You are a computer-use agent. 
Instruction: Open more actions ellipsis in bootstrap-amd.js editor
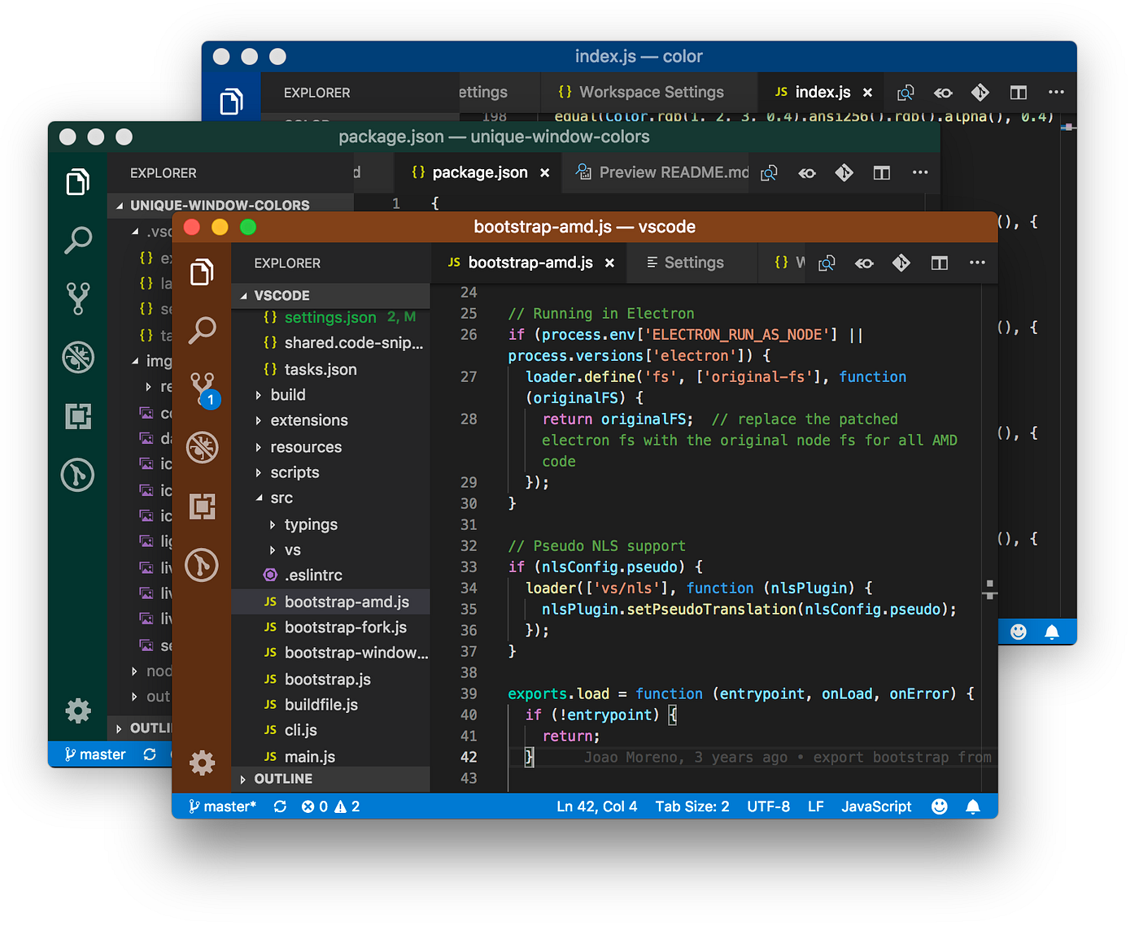(977, 263)
